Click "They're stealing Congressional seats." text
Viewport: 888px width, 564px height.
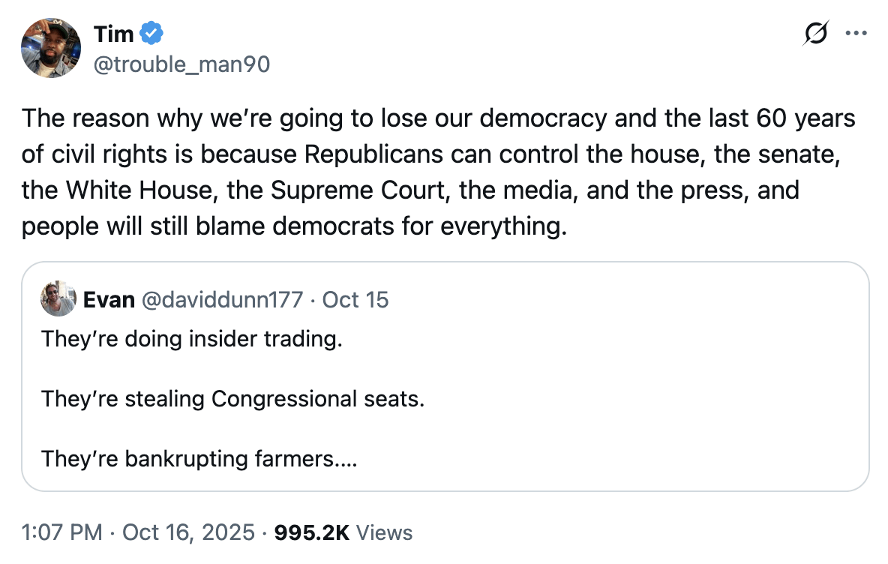[x=233, y=398]
